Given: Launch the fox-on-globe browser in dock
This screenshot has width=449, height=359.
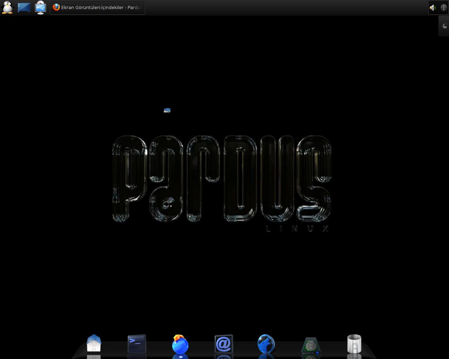Looking at the screenshot, I should pyautogui.click(x=180, y=344).
